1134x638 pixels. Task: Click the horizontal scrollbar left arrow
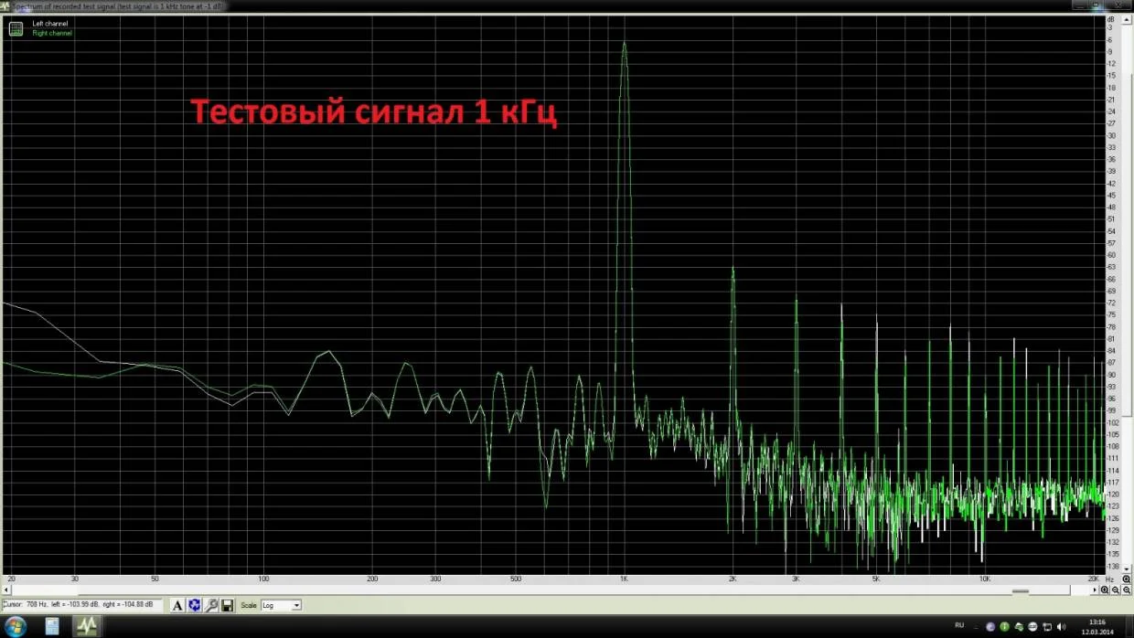[x=5, y=590]
